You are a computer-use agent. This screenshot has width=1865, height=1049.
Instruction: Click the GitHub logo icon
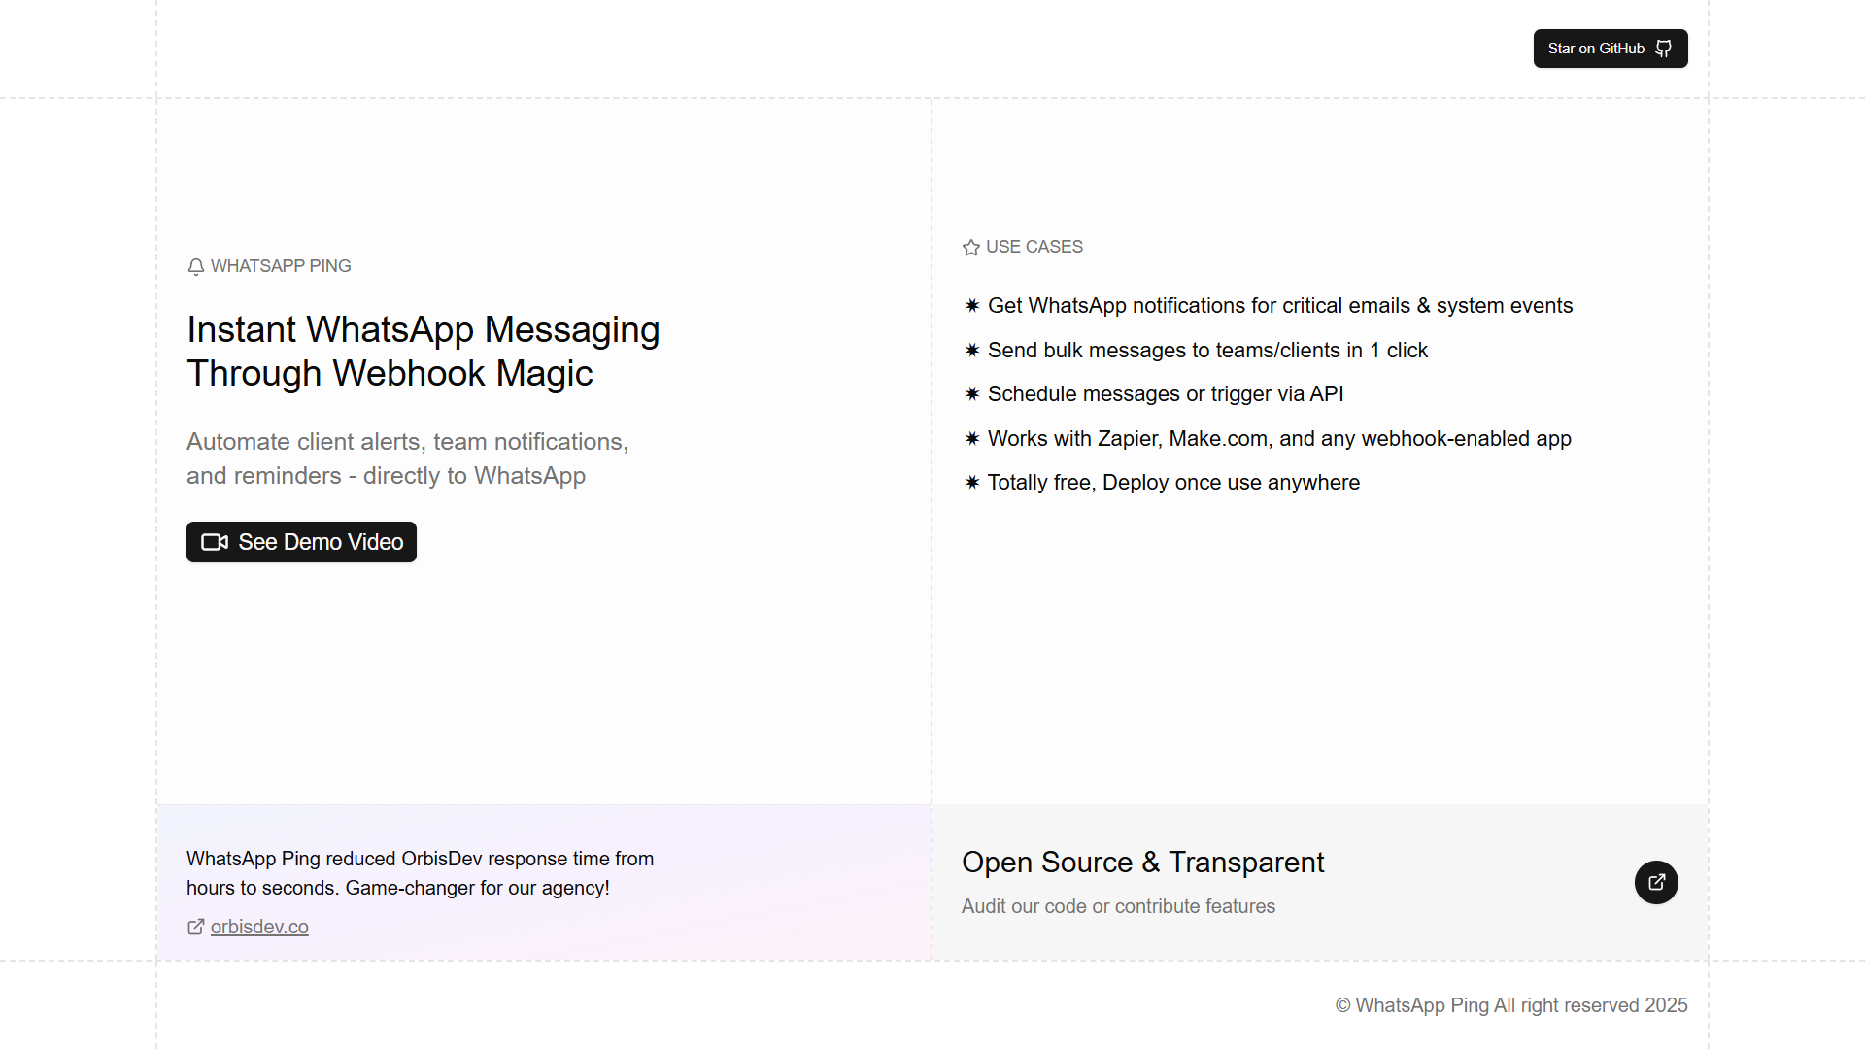click(x=1664, y=49)
